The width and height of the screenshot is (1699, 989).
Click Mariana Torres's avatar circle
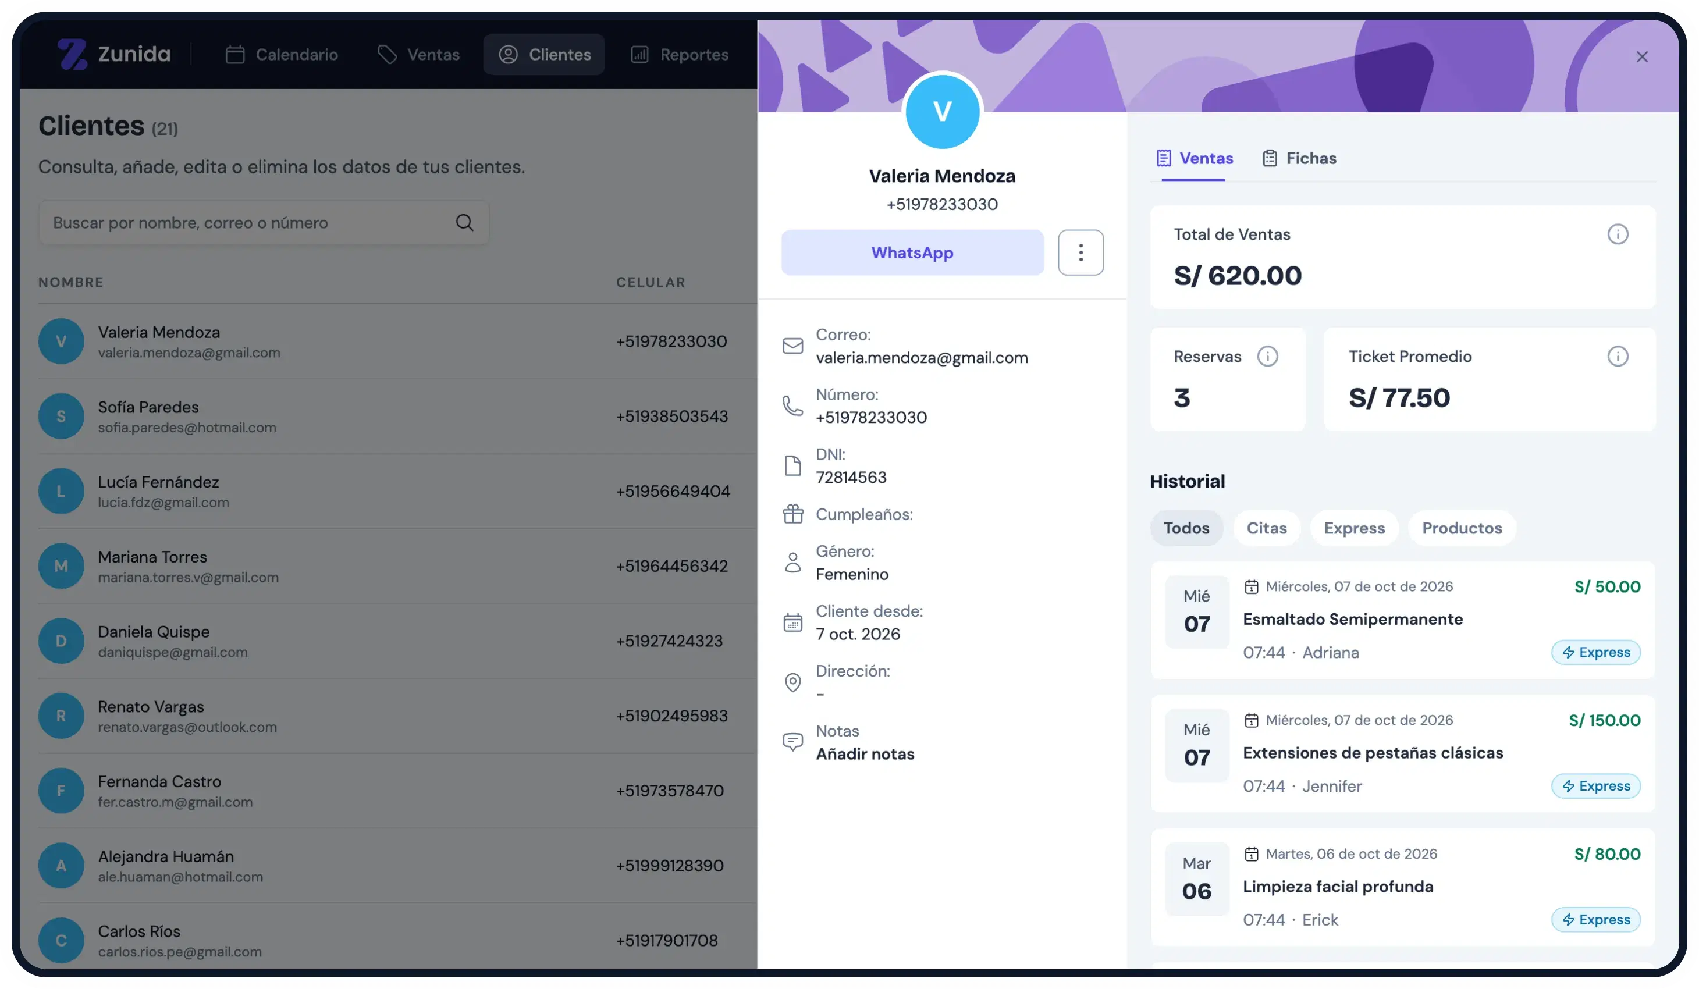click(61, 565)
